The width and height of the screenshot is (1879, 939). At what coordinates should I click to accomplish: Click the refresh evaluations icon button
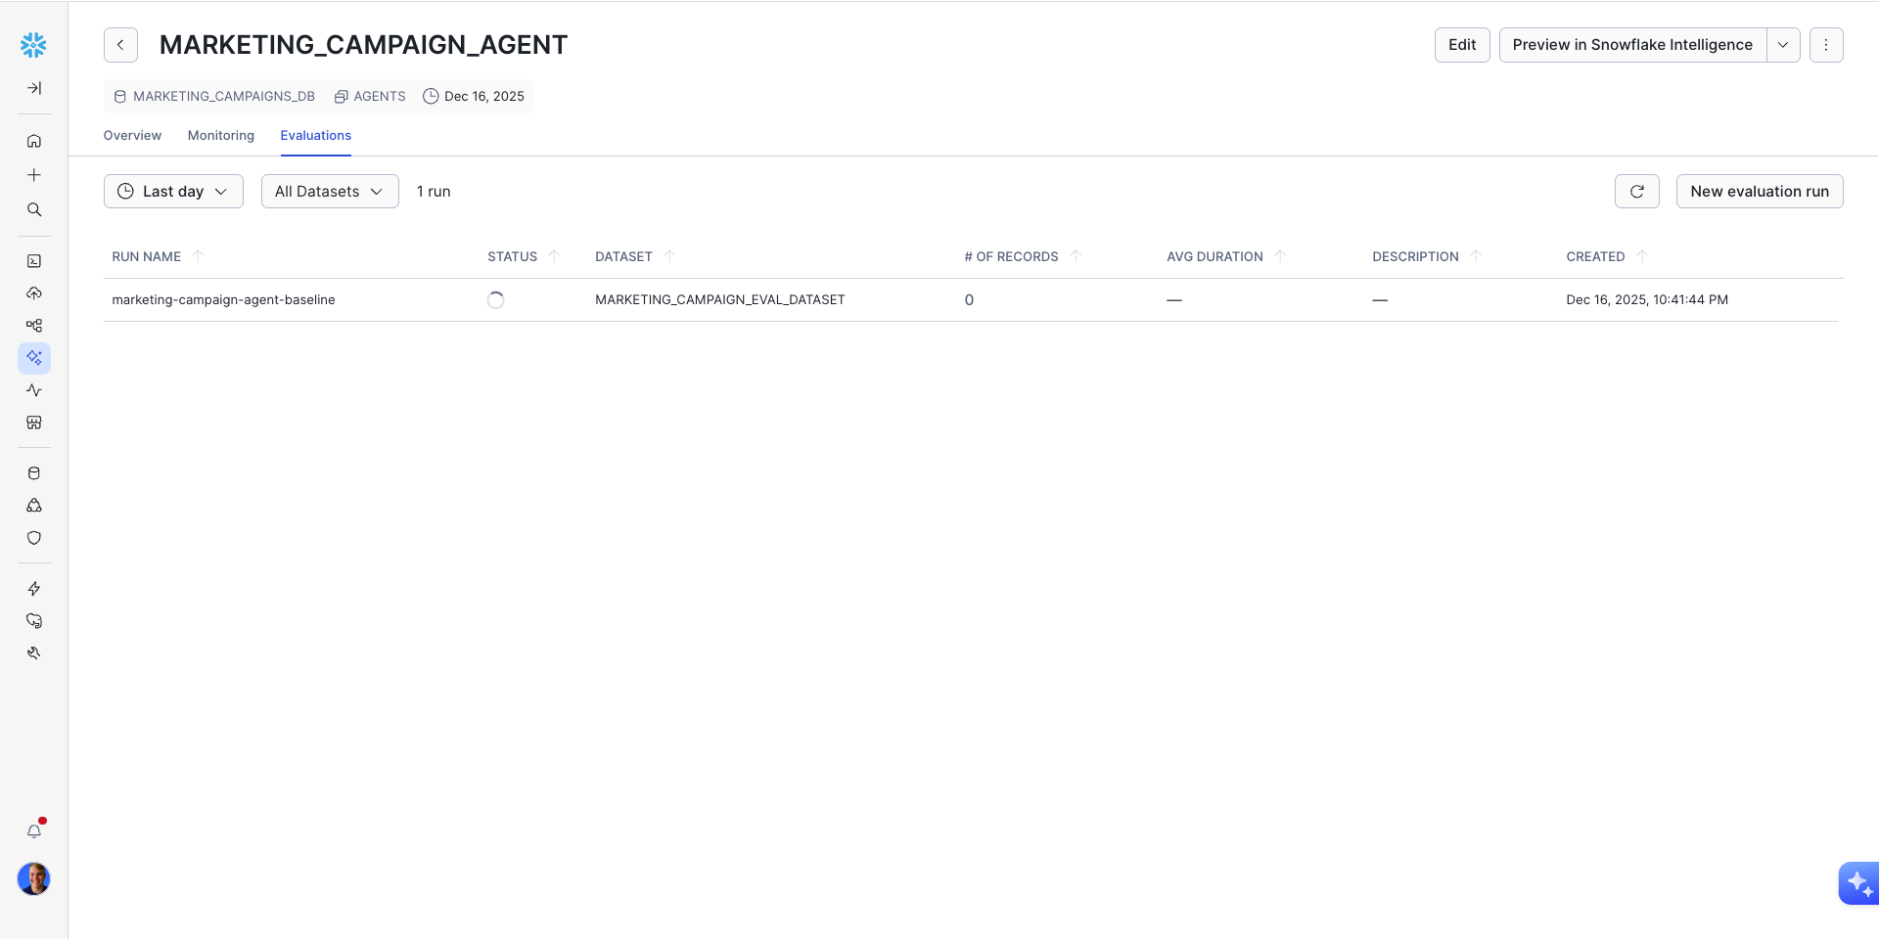[x=1636, y=192]
